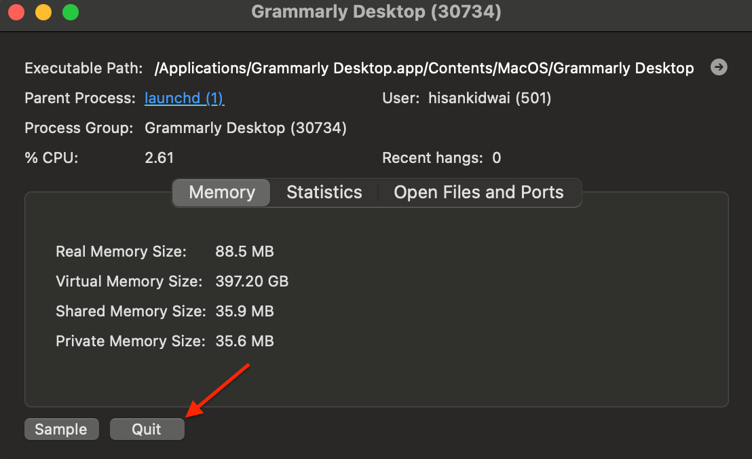
Task: Click the Executable Path label
Action: (84, 68)
